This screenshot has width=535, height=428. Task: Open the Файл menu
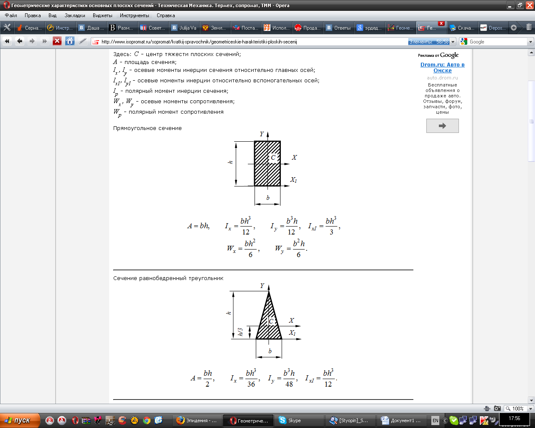coord(11,15)
